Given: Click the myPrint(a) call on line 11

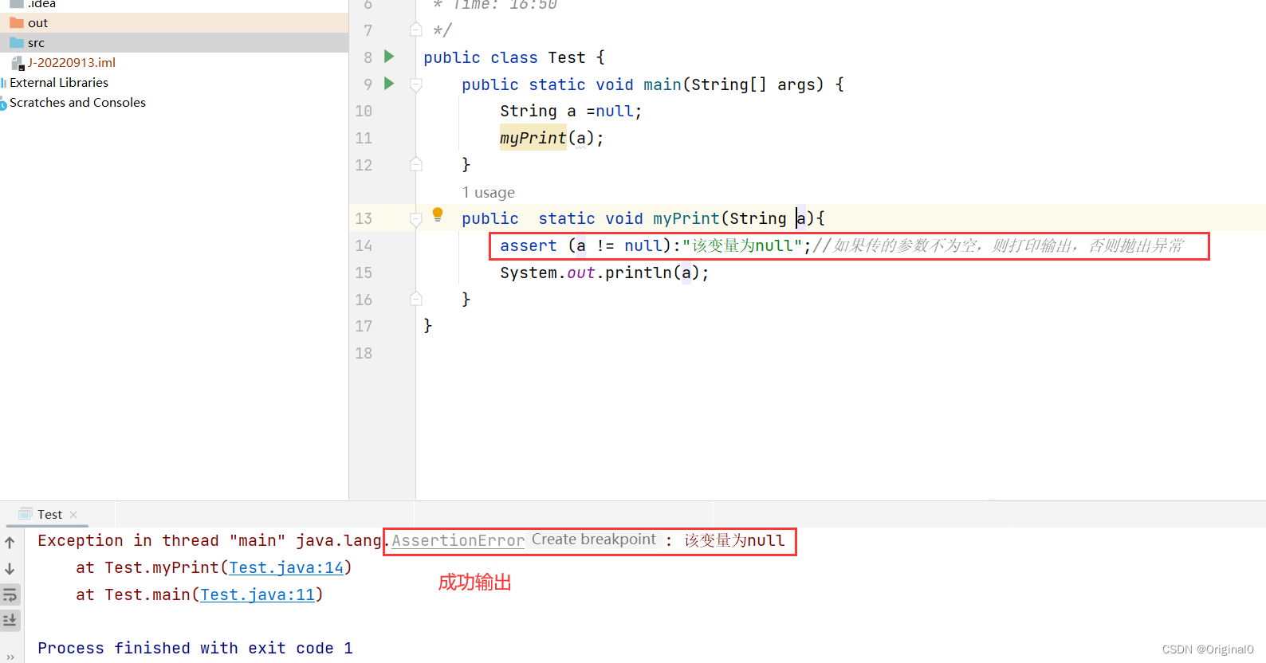Looking at the screenshot, I should point(552,138).
